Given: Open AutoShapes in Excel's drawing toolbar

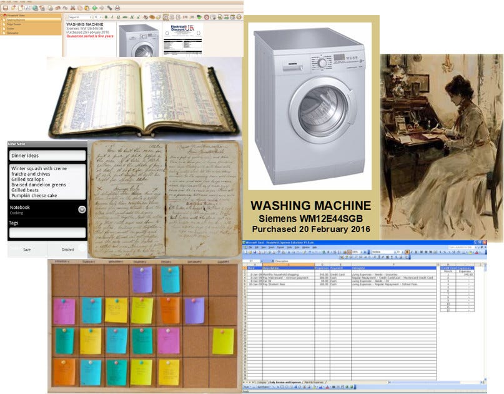Looking at the screenshot, I should (x=264, y=387).
